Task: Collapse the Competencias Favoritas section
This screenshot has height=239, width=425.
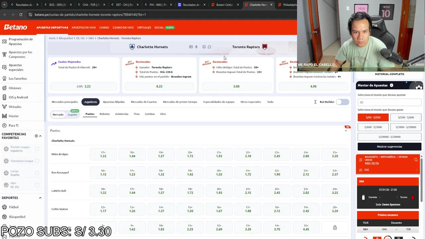Action: pos(40,136)
